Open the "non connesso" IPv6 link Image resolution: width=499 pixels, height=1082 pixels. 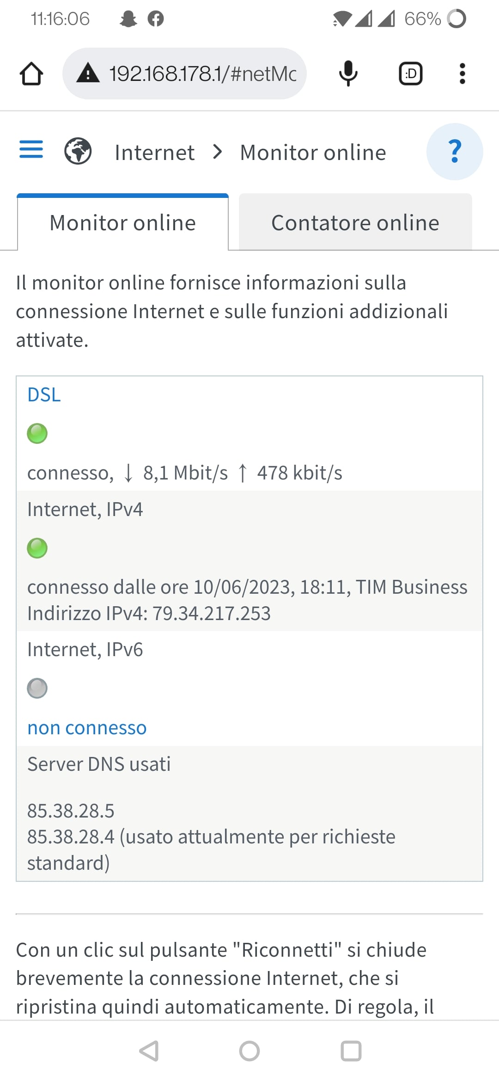(87, 728)
